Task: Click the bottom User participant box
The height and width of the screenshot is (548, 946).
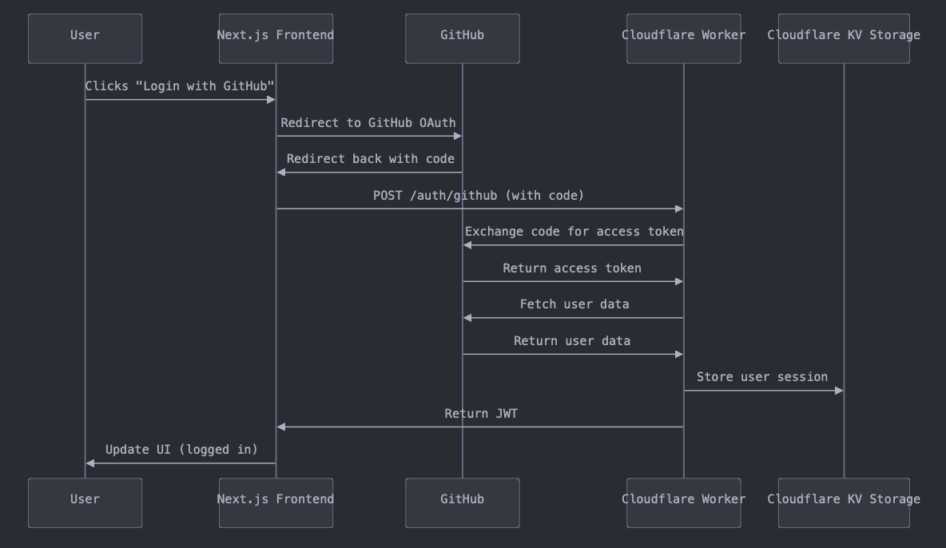Action: 85,502
